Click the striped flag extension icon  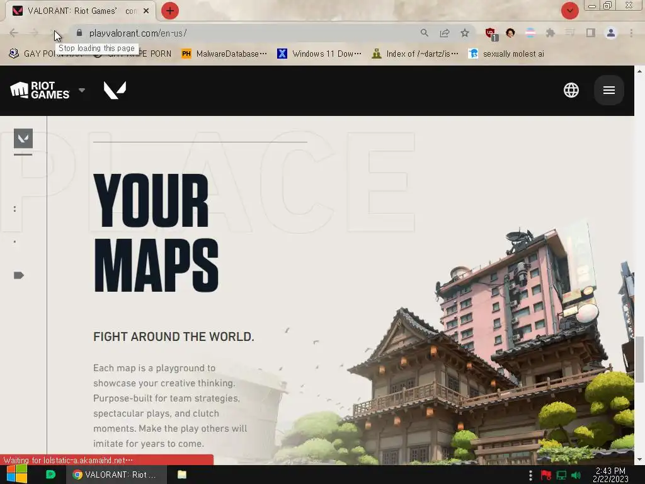[x=530, y=33]
